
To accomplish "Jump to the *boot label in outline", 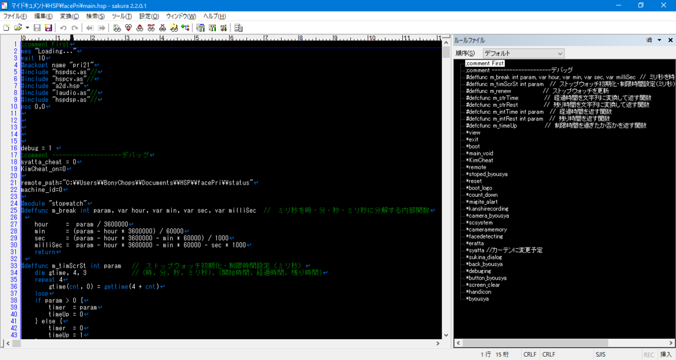I will click(x=473, y=146).
